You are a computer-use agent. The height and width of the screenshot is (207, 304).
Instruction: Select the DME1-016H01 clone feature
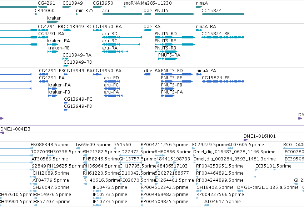coord(274,140)
